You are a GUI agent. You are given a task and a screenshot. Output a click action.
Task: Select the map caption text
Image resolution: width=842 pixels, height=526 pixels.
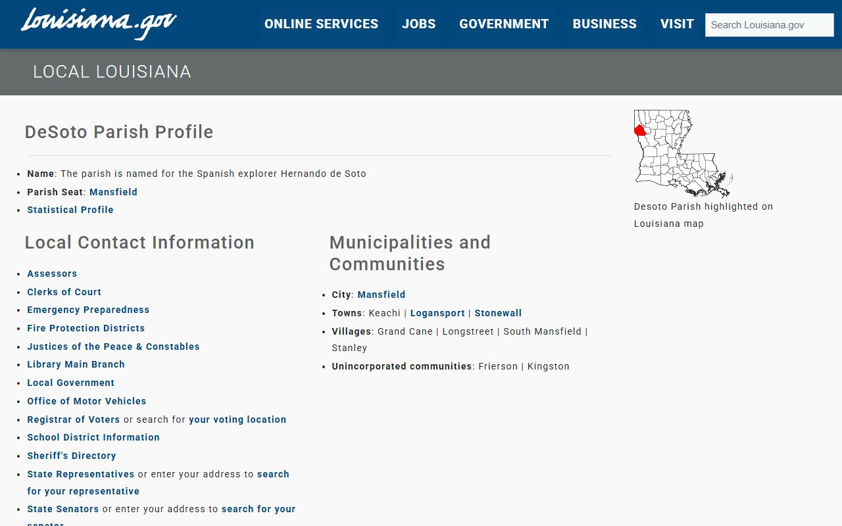pos(703,215)
